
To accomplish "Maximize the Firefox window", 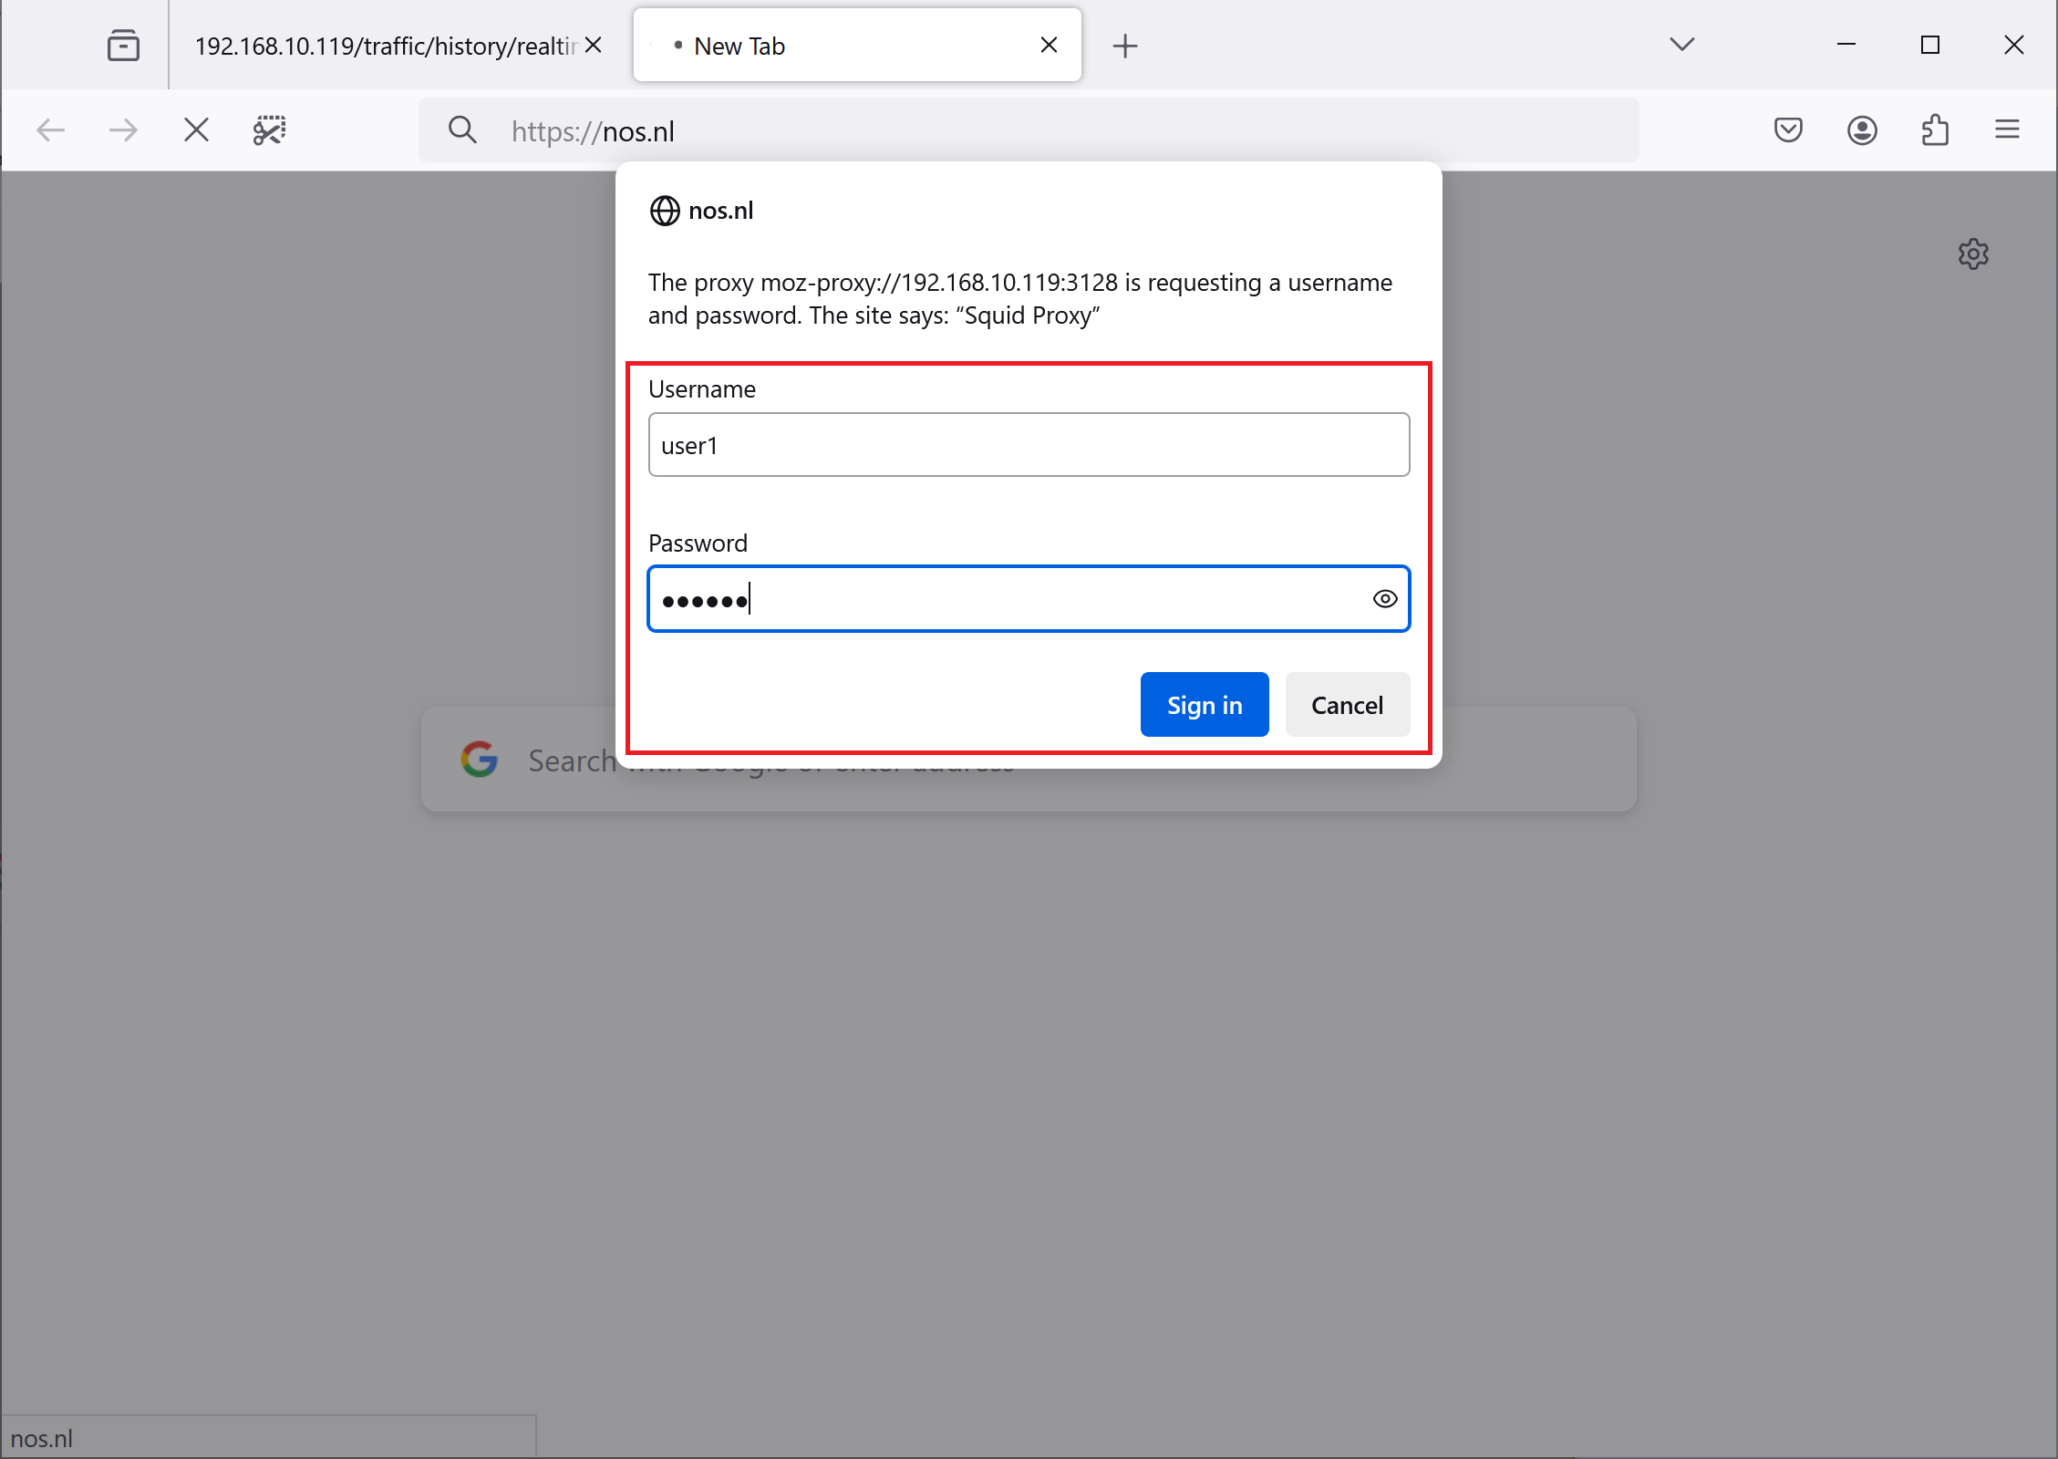I will (1930, 45).
